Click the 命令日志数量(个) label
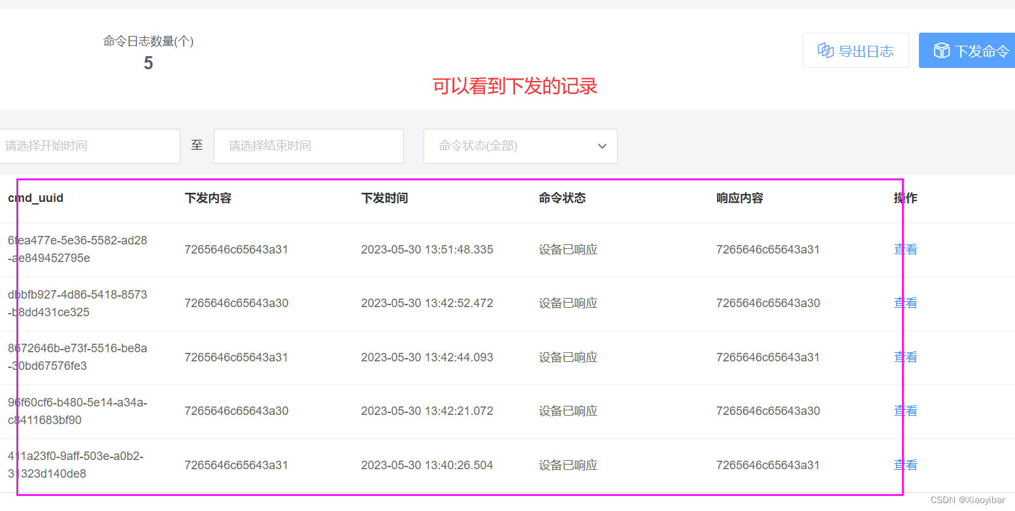1015x511 pixels. [x=148, y=41]
